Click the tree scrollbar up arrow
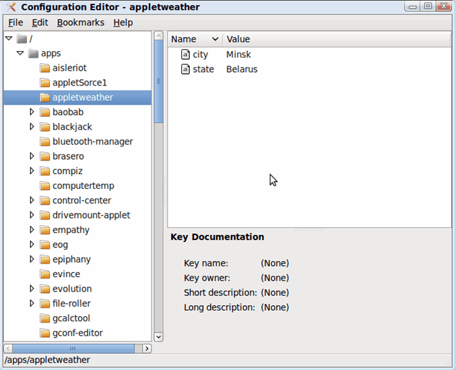 tap(159, 36)
